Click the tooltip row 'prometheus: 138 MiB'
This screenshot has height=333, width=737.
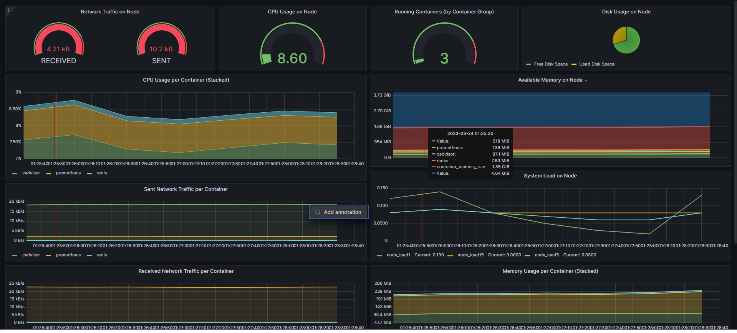click(x=470, y=148)
